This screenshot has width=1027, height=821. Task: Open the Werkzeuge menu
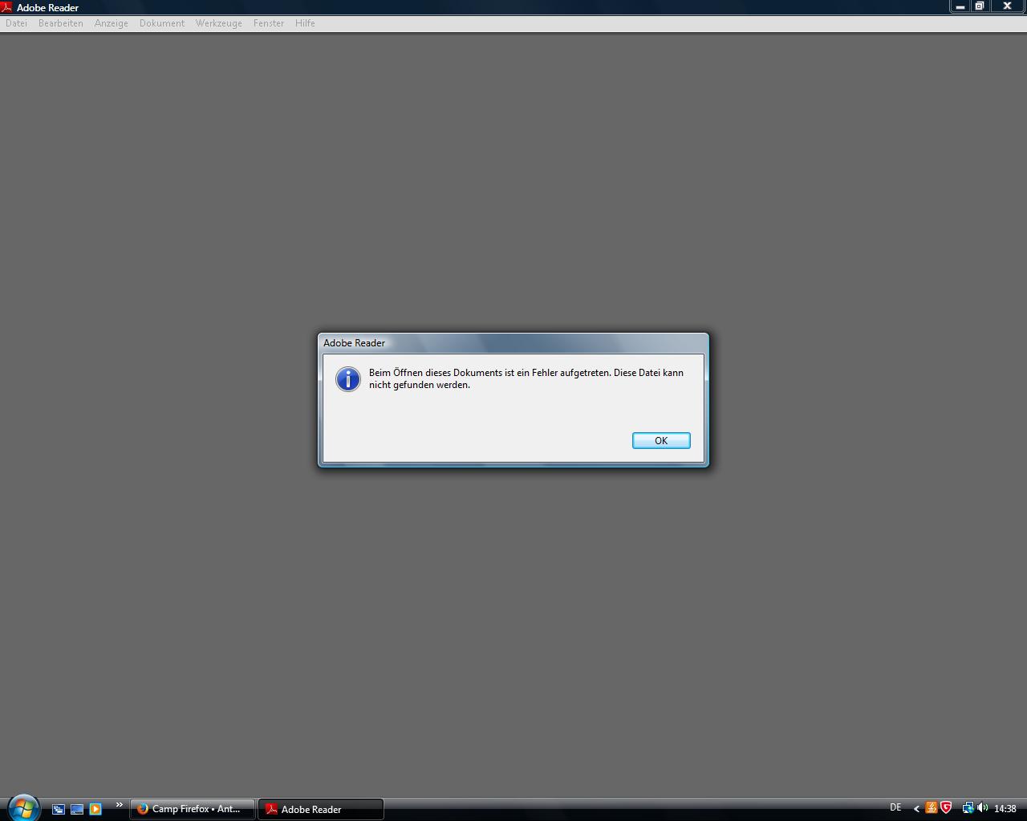click(x=219, y=23)
